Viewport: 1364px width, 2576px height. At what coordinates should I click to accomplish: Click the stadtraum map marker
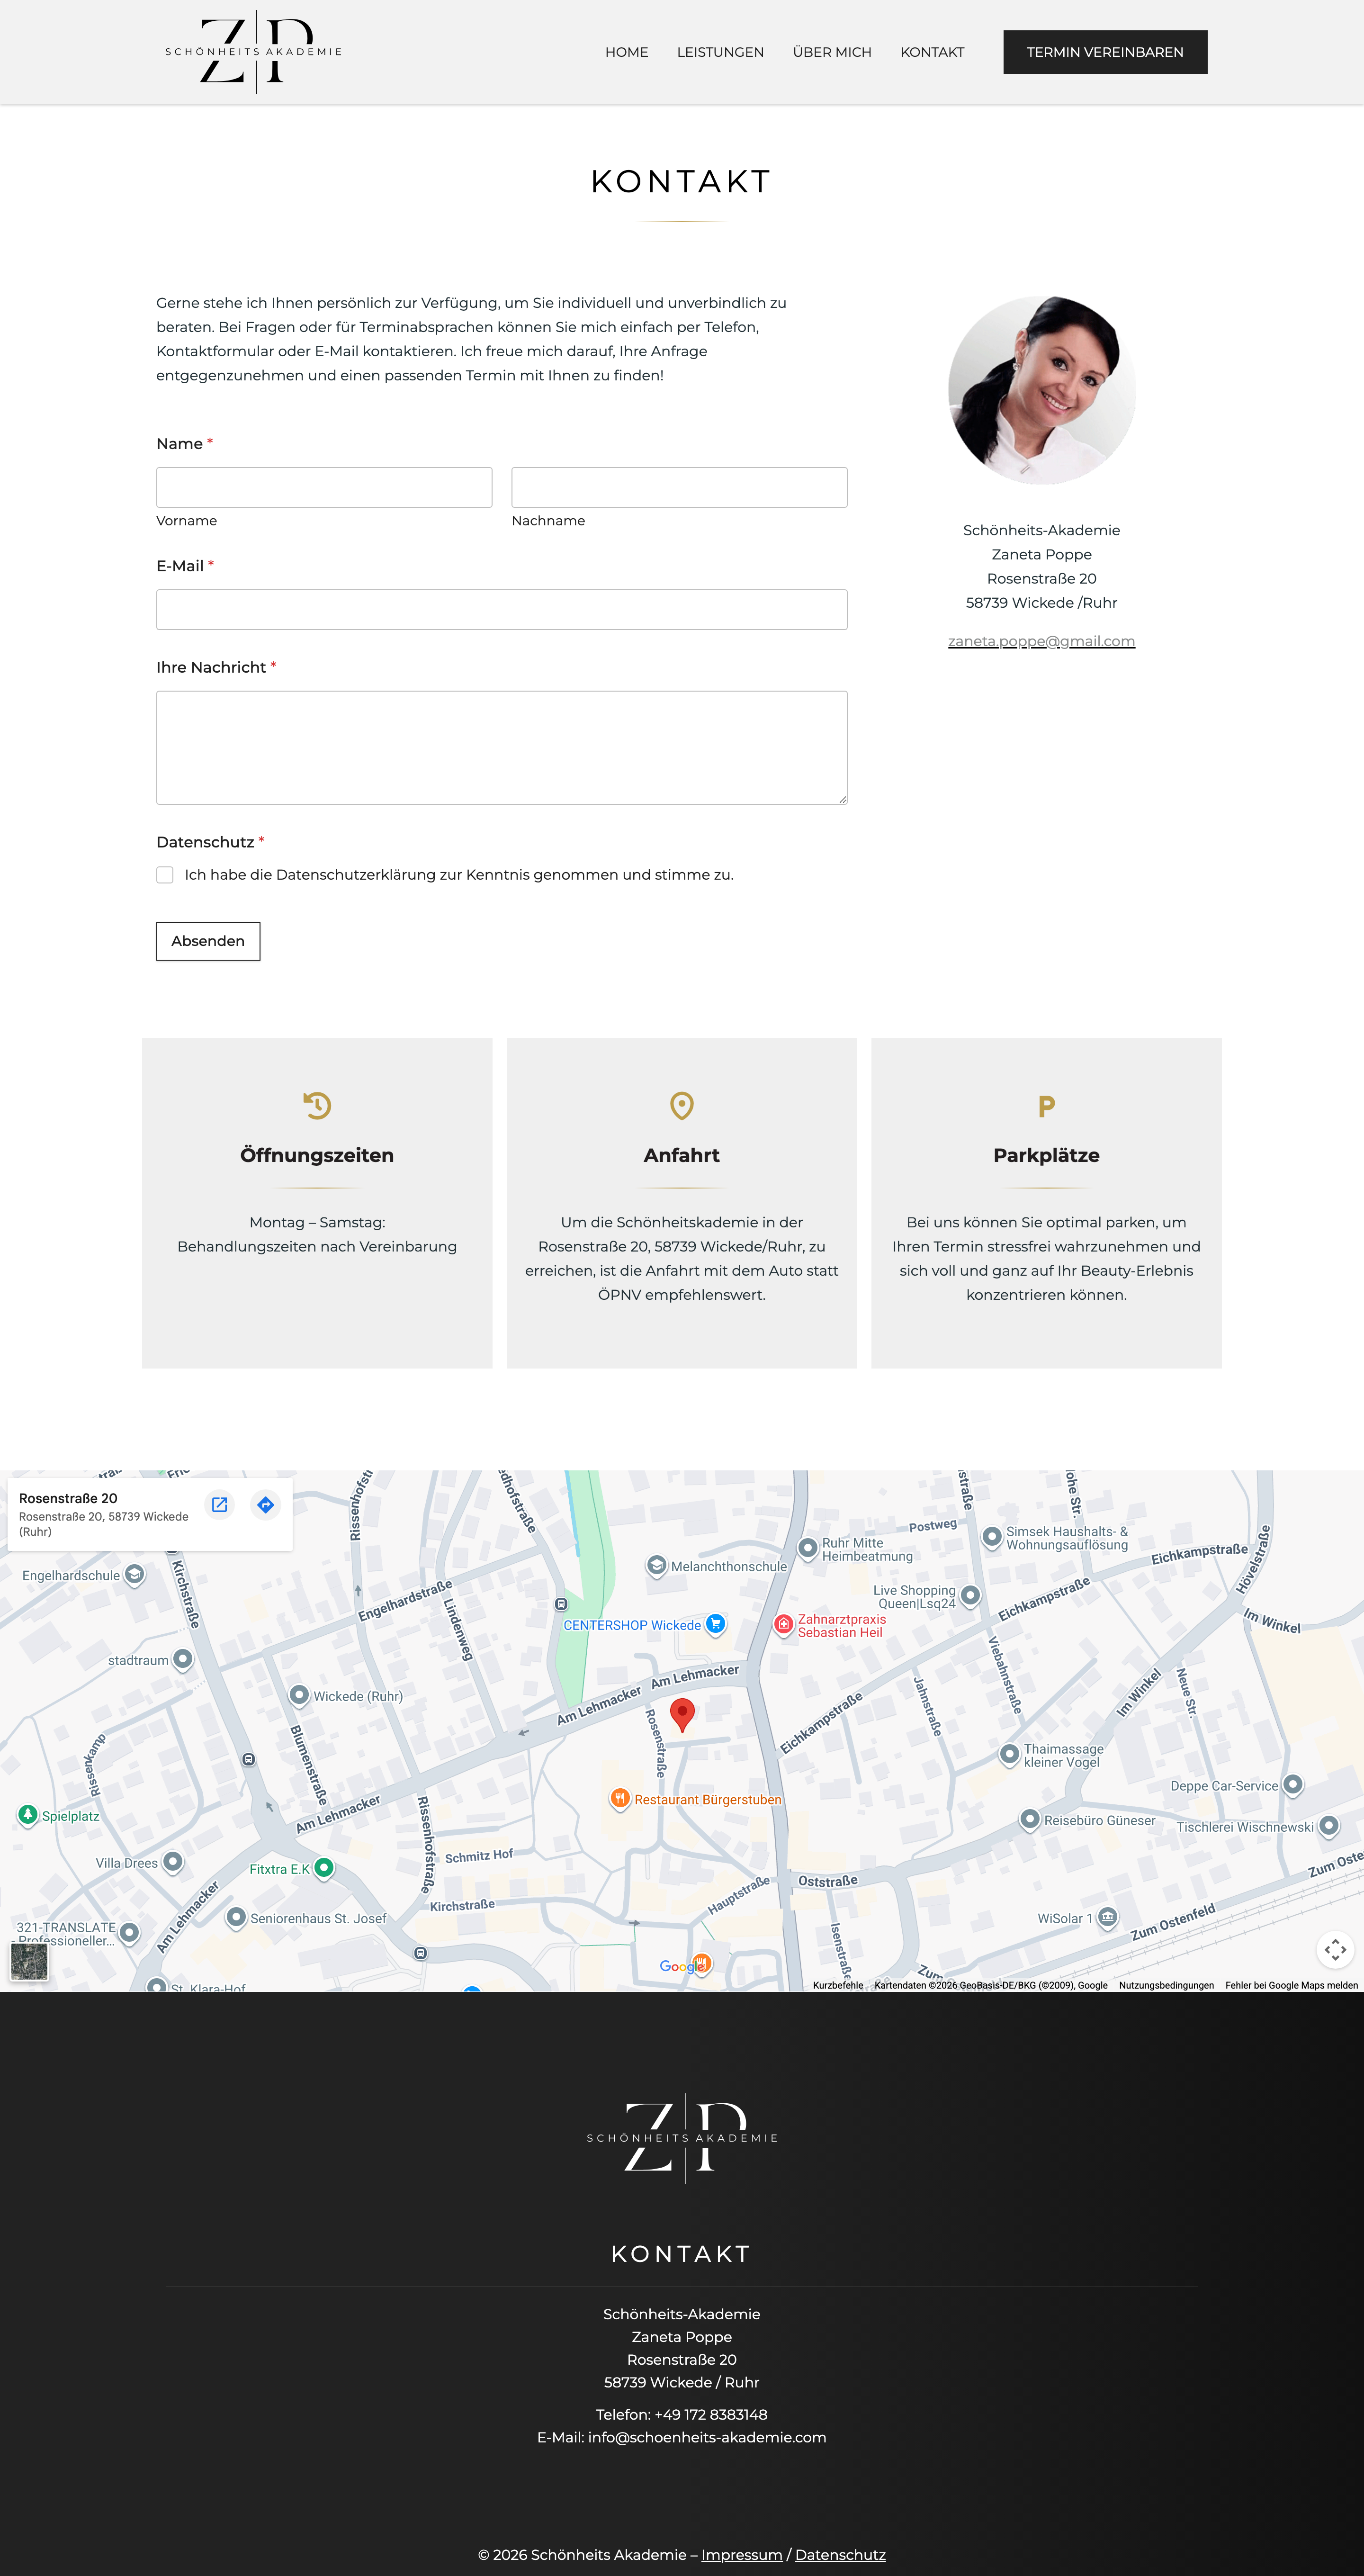click(182, 1659)
